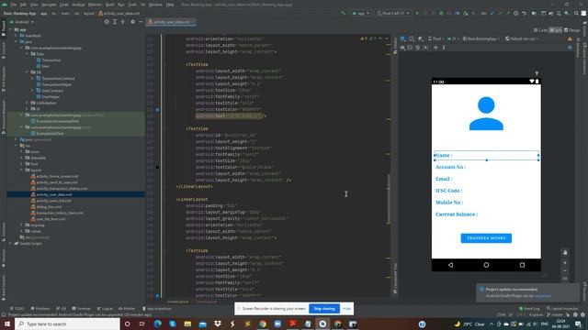This screenshot has height=330, width=588.
Task: Open Default locale dropdown in preview
Action: (521, 38)
